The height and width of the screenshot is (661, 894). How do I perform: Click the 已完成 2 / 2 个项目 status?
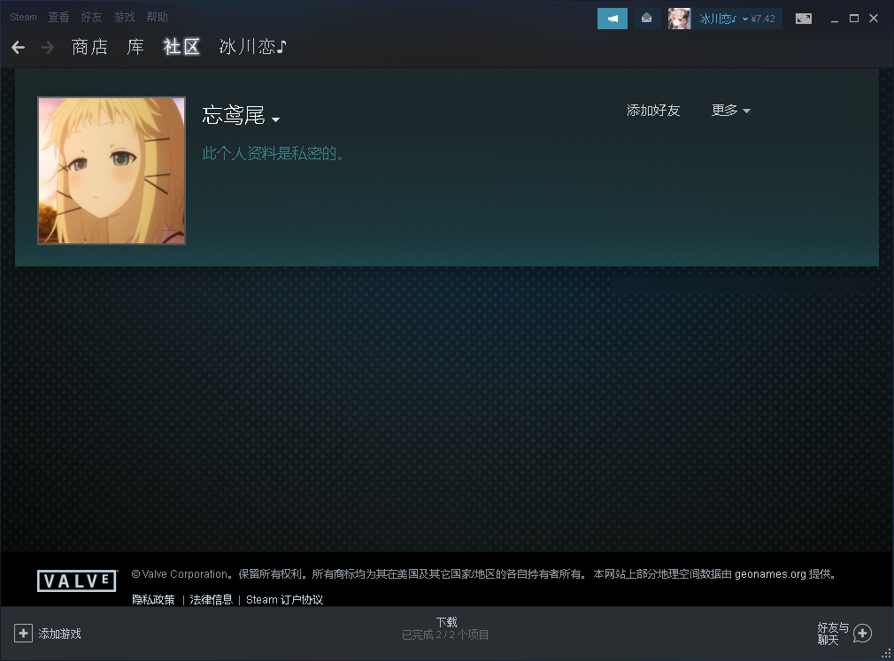tap(445, 634)
